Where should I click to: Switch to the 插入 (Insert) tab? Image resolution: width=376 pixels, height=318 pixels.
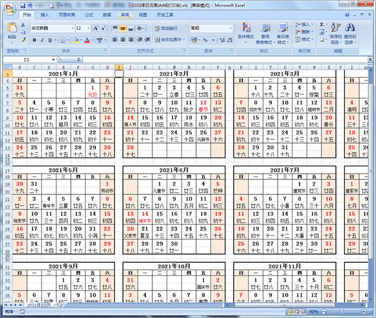click(x=44, y=15)
